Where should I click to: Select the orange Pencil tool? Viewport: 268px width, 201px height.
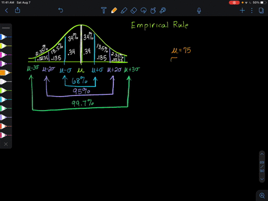pyautogui.click(x=114, y=10)
